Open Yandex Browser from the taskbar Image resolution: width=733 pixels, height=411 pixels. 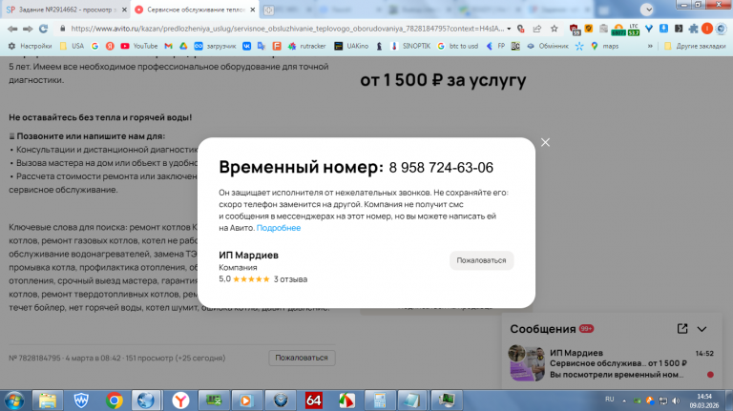pyautogui.click(x=180, y=401)
